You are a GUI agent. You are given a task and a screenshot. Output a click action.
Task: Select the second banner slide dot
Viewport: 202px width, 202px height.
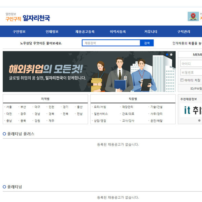[x=171, y=55]
